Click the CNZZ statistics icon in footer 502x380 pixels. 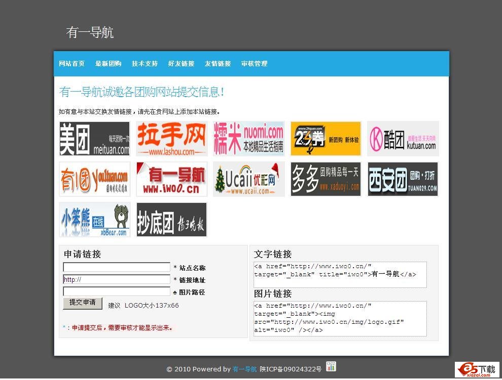(331, 367)
